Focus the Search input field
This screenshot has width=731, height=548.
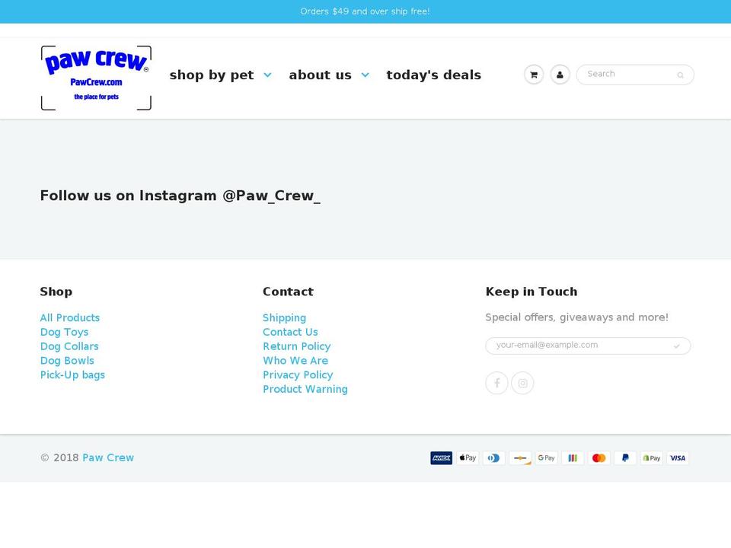635,75
